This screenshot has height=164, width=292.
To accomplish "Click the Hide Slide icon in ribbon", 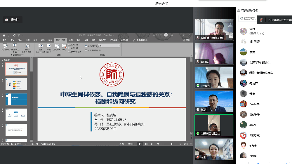I will pyautogui.click(x=48, y=46).
